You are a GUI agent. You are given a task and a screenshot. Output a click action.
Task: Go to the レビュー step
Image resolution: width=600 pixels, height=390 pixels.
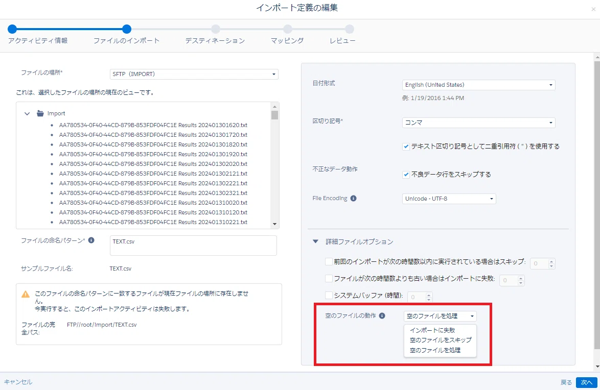pos(350,29)
